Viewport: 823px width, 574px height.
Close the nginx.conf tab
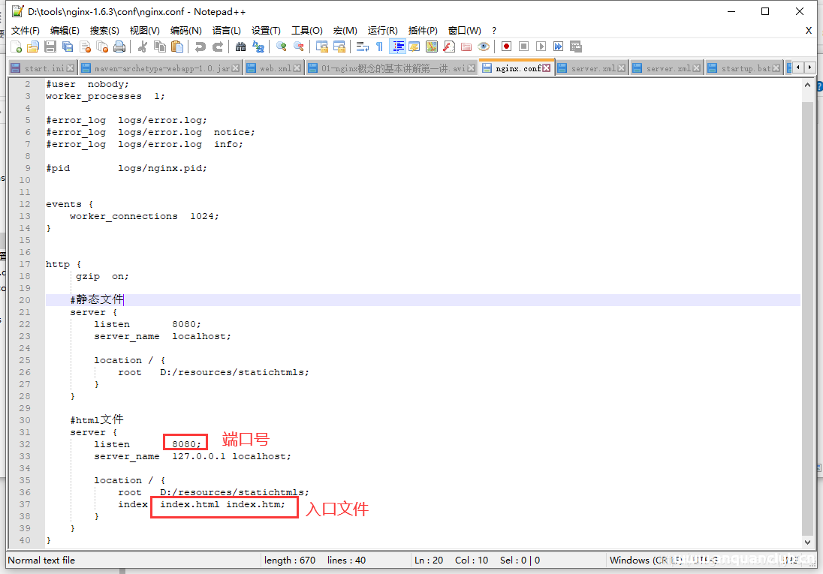click(x=547, y=68)
